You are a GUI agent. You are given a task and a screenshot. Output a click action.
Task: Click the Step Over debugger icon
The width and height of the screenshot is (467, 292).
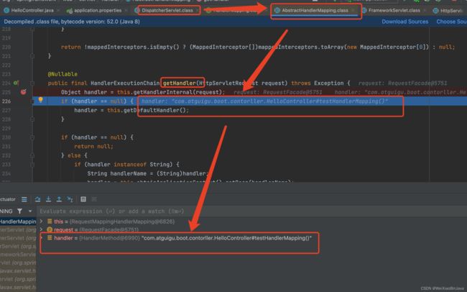tap(37, 199)
